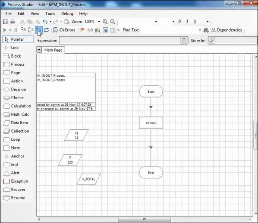Select the Anchor stage tool
This screenshot has width=258, height=223.
[14, 156]
